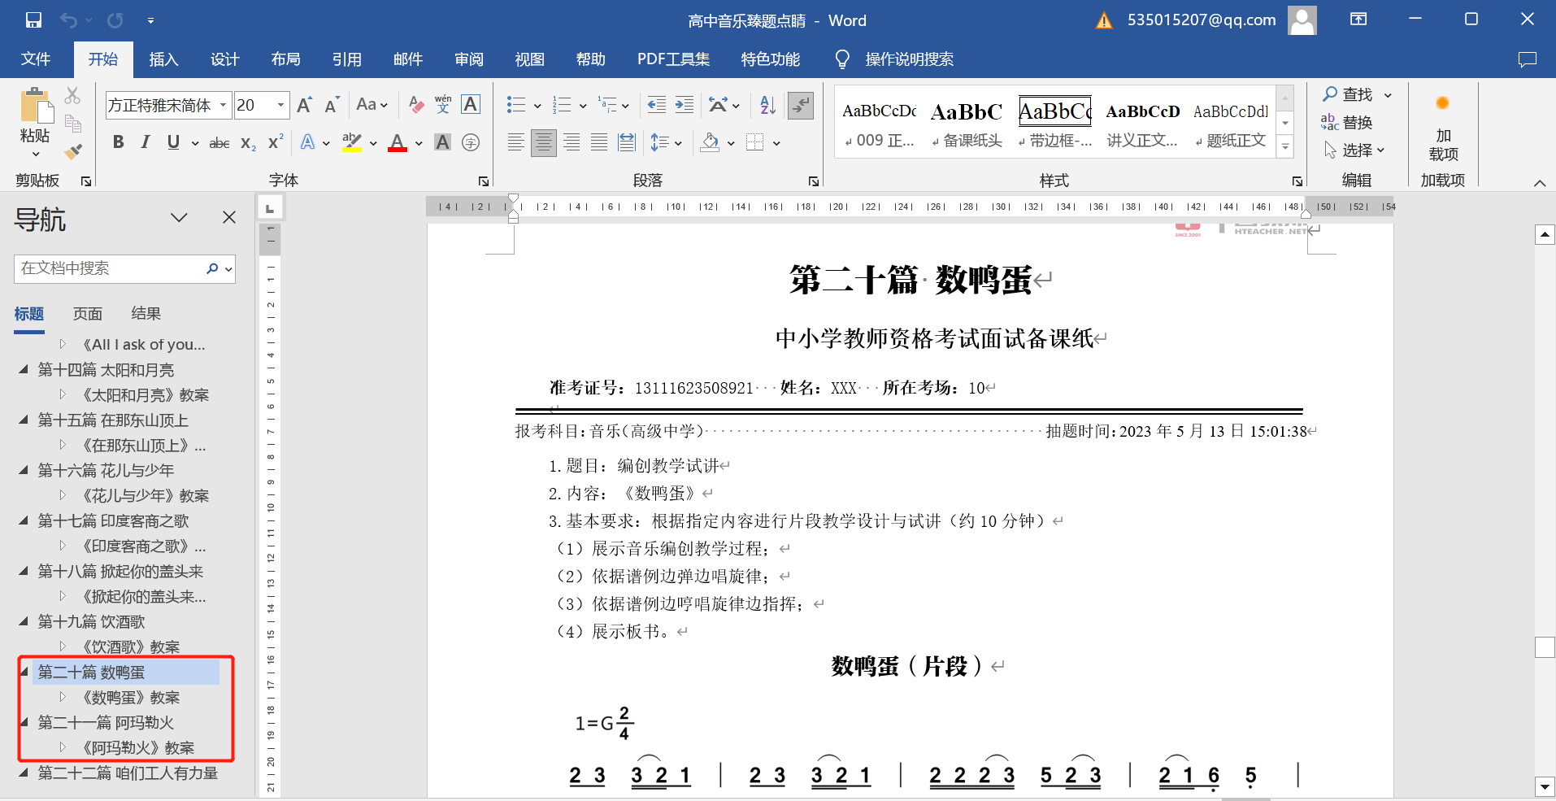Click the bullet list icon
Screen dimensions: 1556x801
(515, 105)
